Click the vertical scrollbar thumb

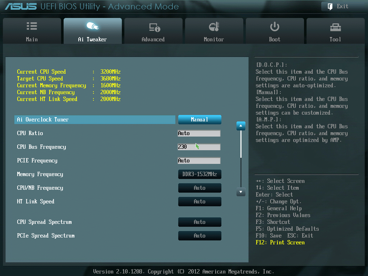(x=241, y=144)
